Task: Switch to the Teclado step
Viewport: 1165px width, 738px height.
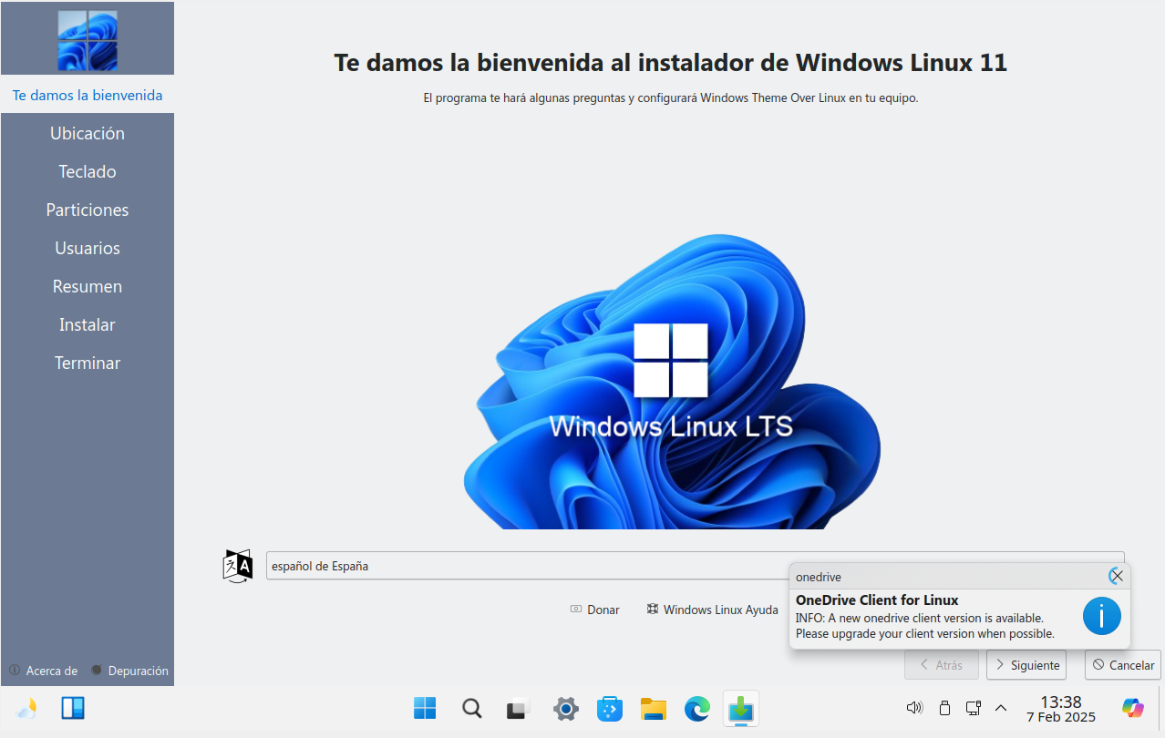Action: point(87,171)
